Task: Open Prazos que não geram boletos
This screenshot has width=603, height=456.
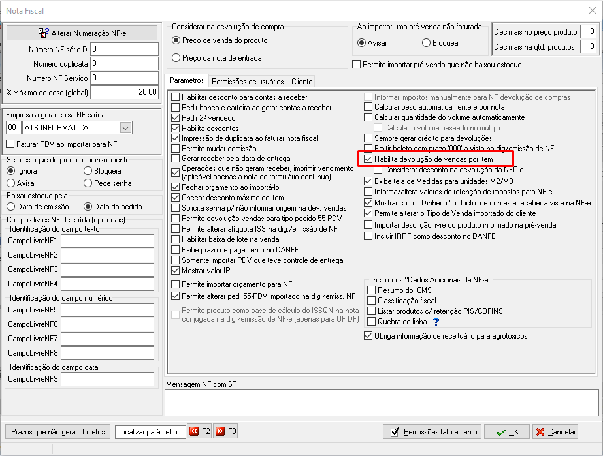Action: (x=57, y=432)
